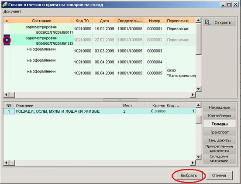Sort by the Состояние column header
This screenshot has width=241, height=184.
click(41, 21)
